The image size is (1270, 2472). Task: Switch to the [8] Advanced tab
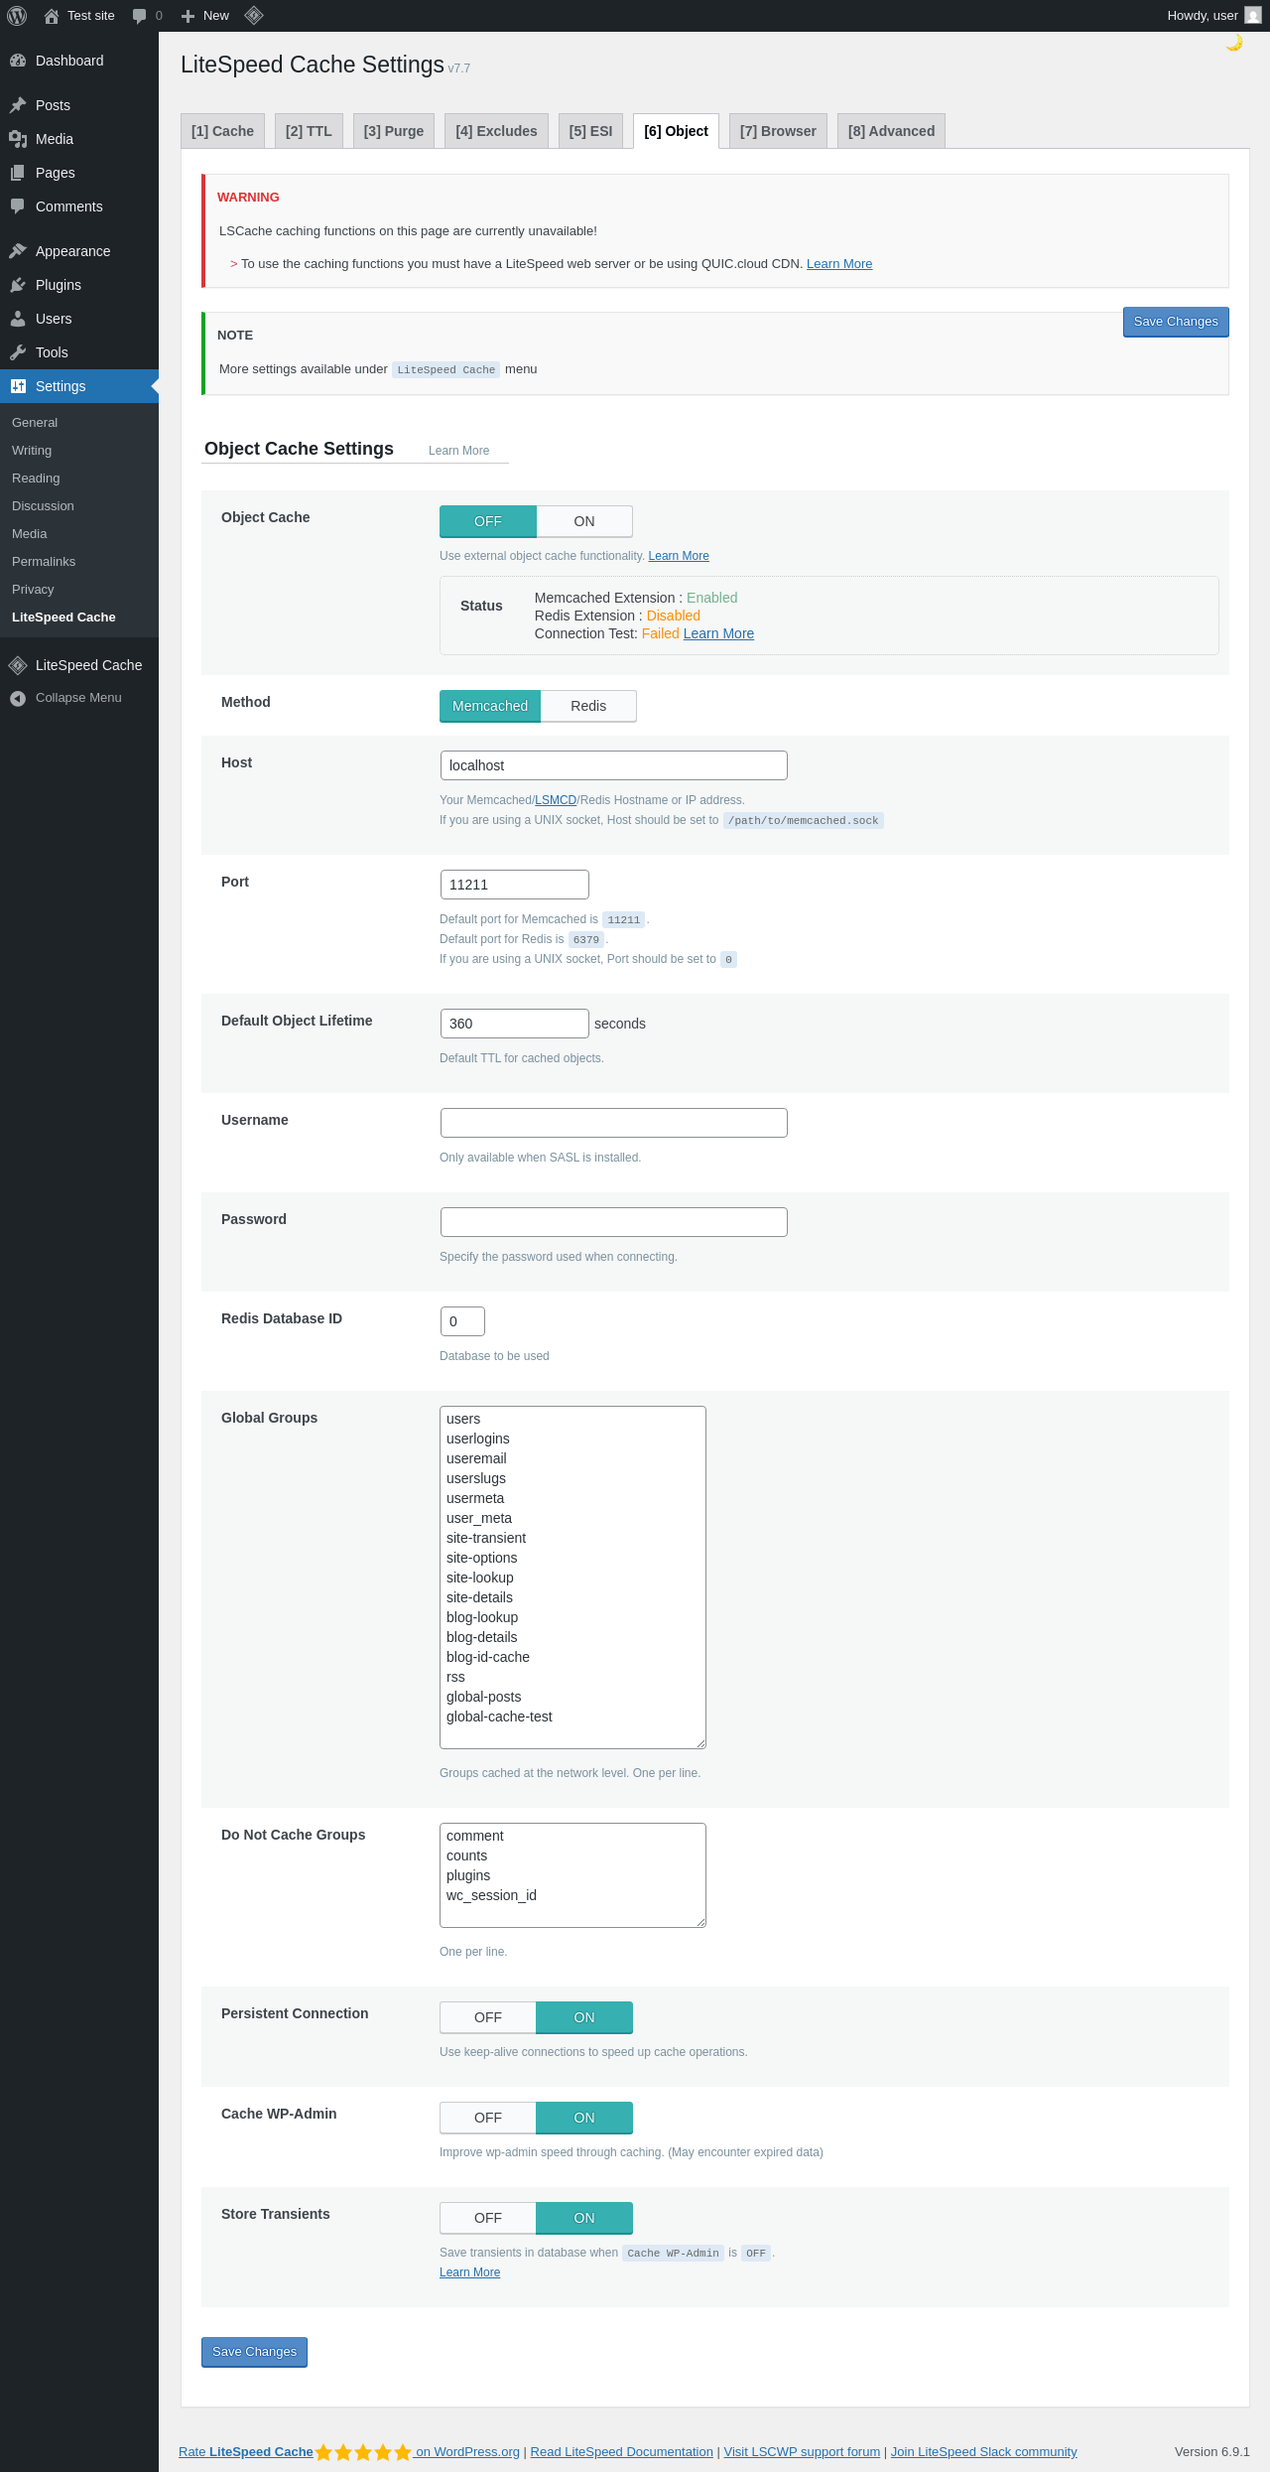click(x=891, y=131)
